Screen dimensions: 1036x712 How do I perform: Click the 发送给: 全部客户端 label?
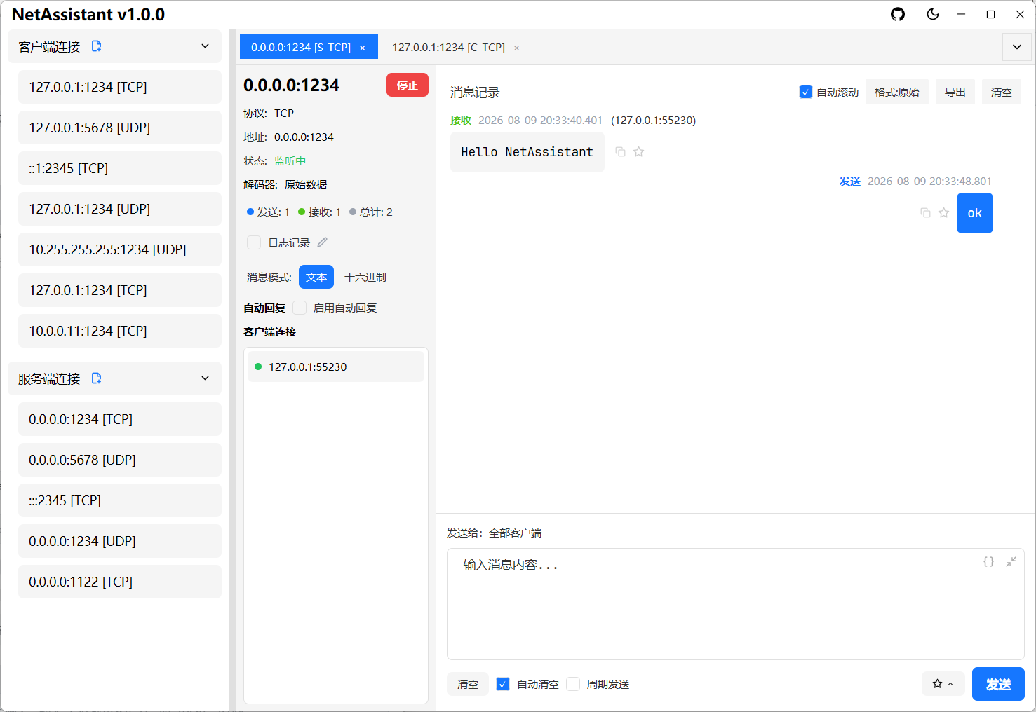point(495,533)
